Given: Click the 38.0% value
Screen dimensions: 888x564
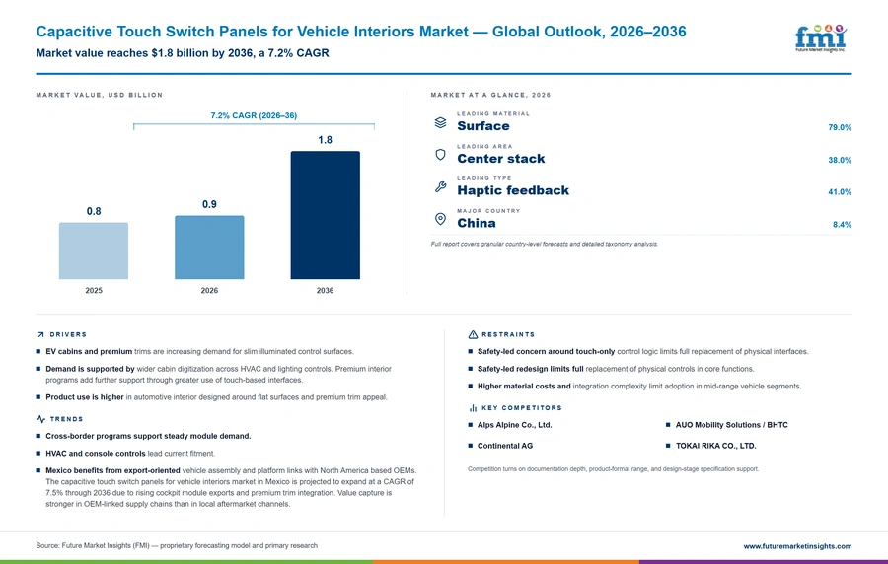Looking at the screenshot, I should point(840,160).
